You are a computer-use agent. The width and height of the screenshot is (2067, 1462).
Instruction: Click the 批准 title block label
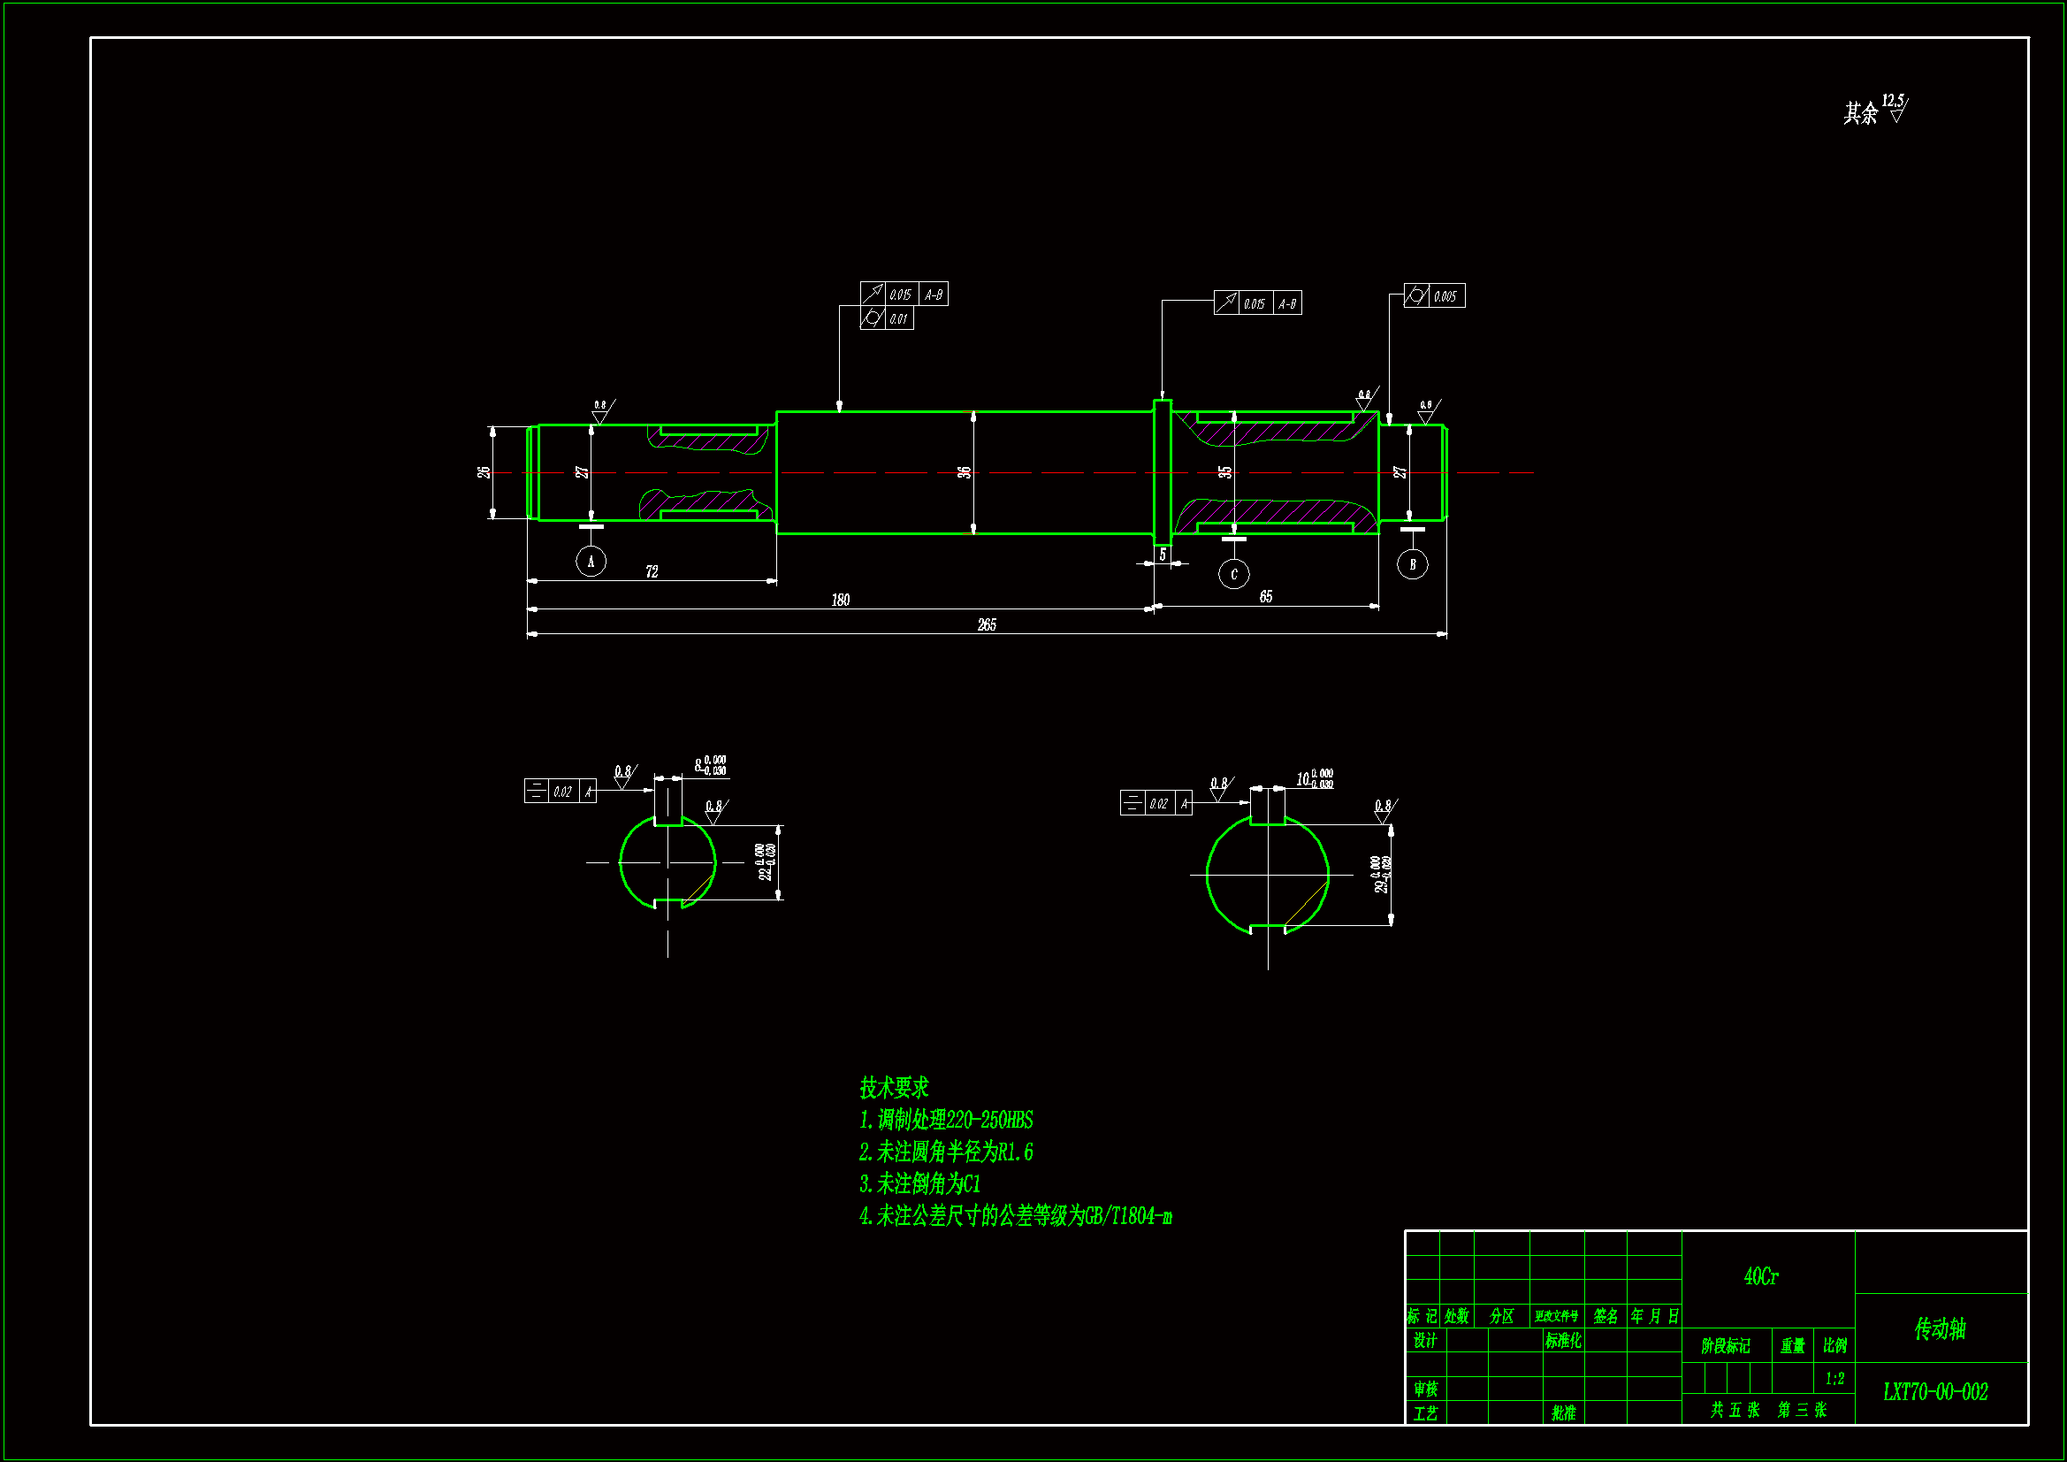pos(1563,1413)
